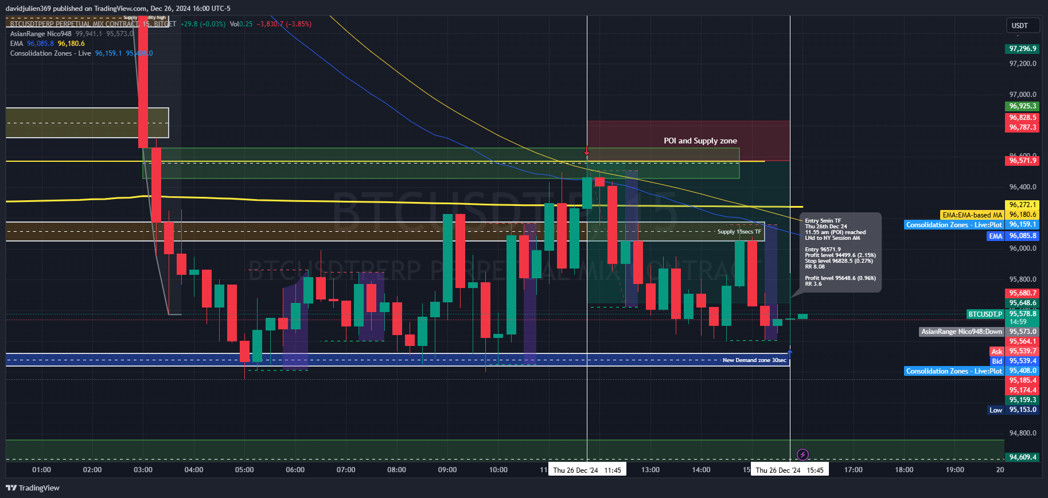Click the red 95,174.4 price label

click(x=1023, y=390)
